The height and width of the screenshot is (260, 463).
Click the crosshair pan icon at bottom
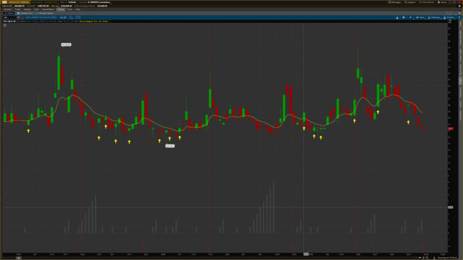pyautogui.click(x=423, y=258)
